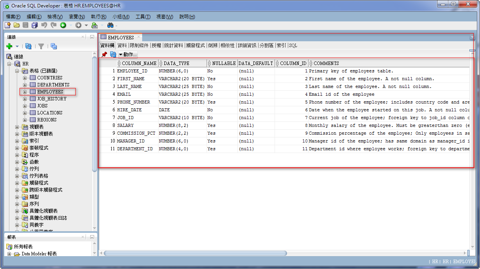
Task: Open dropdown beside the new connection plus
Action: [x=17, y=46]
